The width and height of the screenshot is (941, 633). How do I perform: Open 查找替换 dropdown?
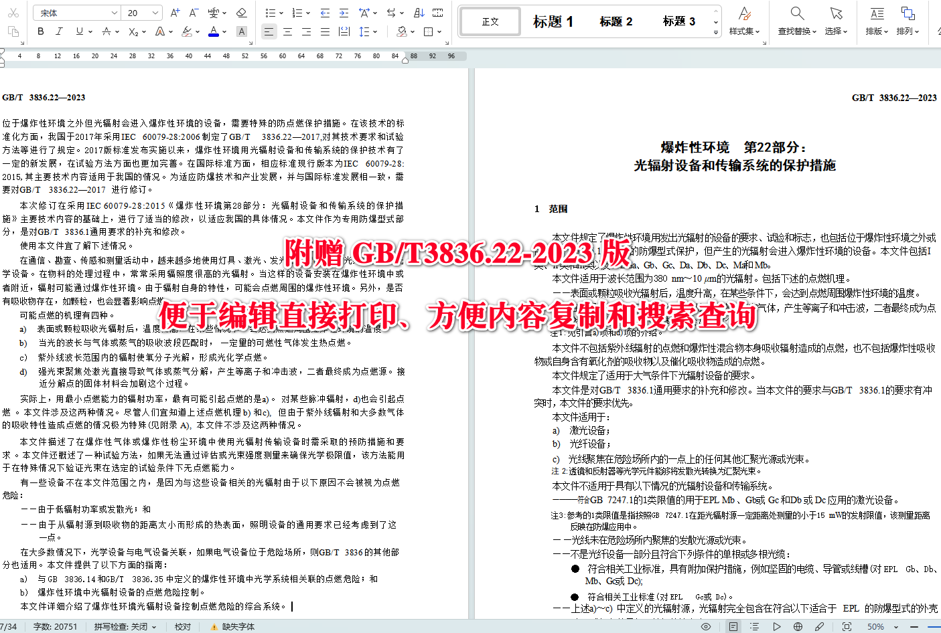point(797,21)
